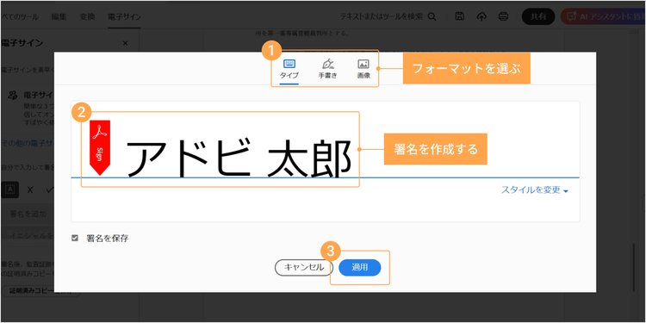
Task: Click the save floppy disk icon
Action: tap(460, 16)
